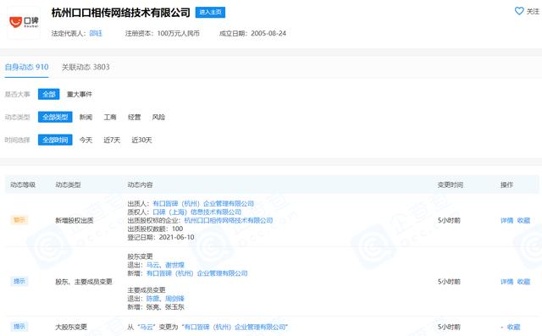Image resolution: width=542 pixels, height=336 pixels.
Task: Select the 全部时间 filter
Action: pos(55,140)
